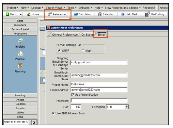Select the Mapi radio button
Screen dimensions: 173x128
pyautogui.click(x=83, y=51)
